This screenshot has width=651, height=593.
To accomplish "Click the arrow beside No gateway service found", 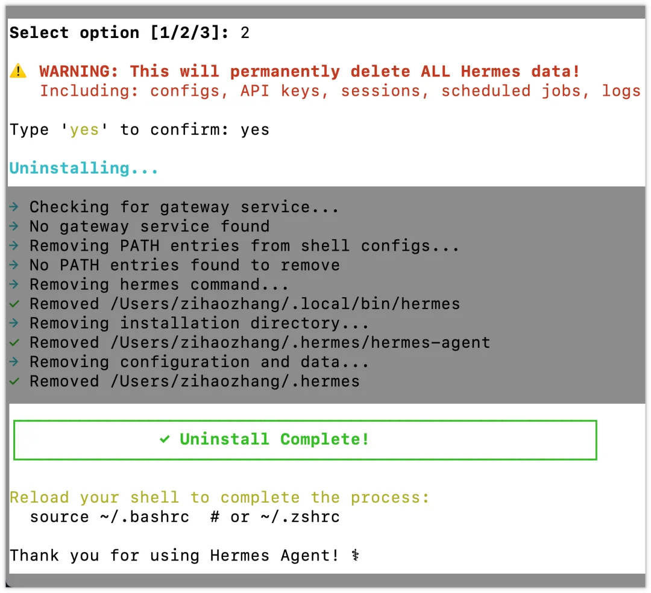I will click(14, 227).
